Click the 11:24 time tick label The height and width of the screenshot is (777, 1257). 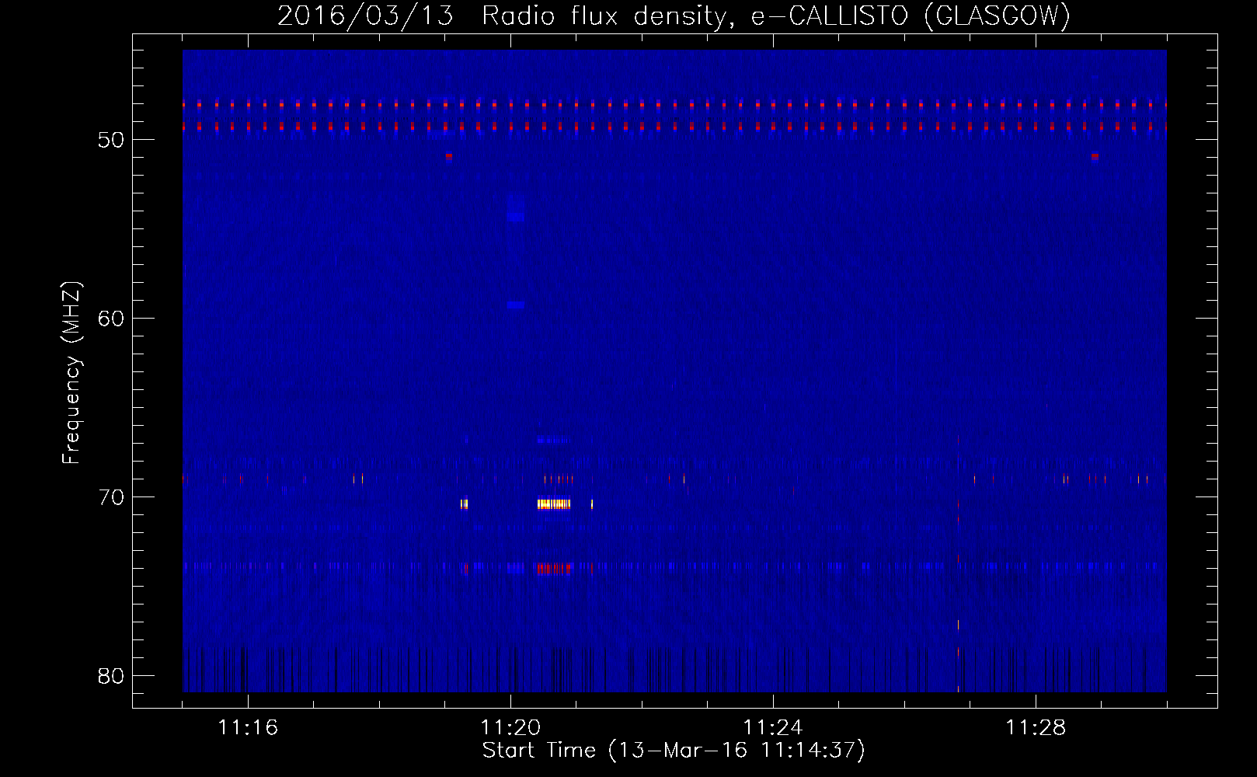[773, 727]
